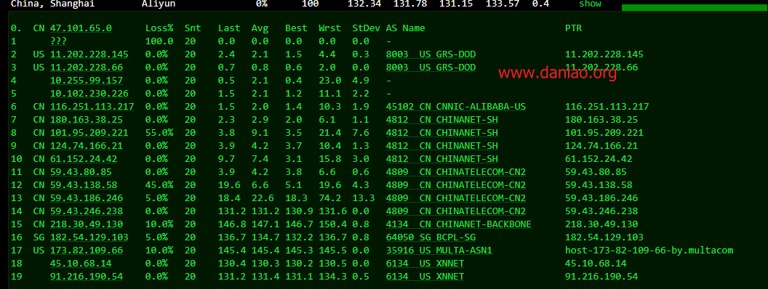Open hop IP 59.43.246.238 link

tap(87, 211)
